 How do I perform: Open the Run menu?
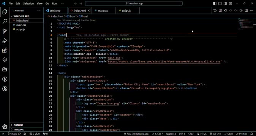54,3
